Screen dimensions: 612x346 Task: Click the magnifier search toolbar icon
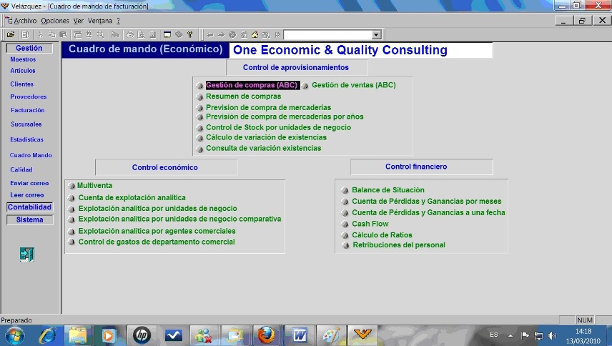pyautogui.click(x=100, y=35)
